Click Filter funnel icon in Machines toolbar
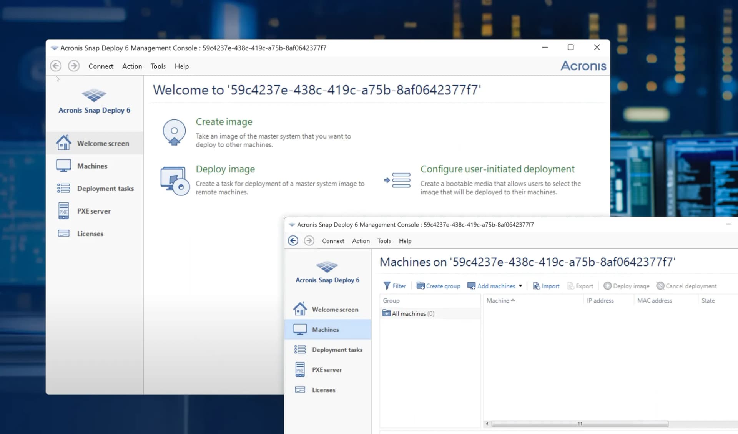 tap(387, 286)
